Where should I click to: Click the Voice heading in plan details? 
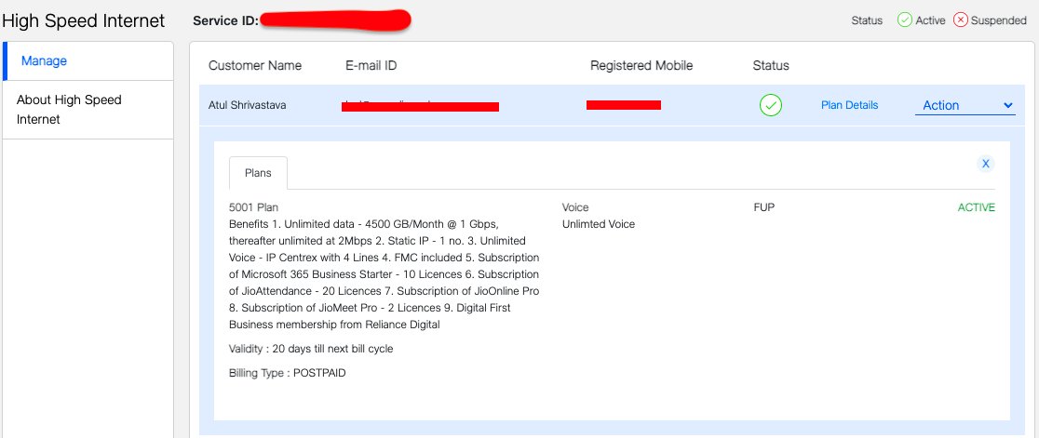(x=575, y=207)
